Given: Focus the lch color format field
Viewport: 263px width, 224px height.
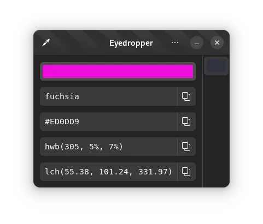Looking at the screenshot, I should [x=109, y=172].
